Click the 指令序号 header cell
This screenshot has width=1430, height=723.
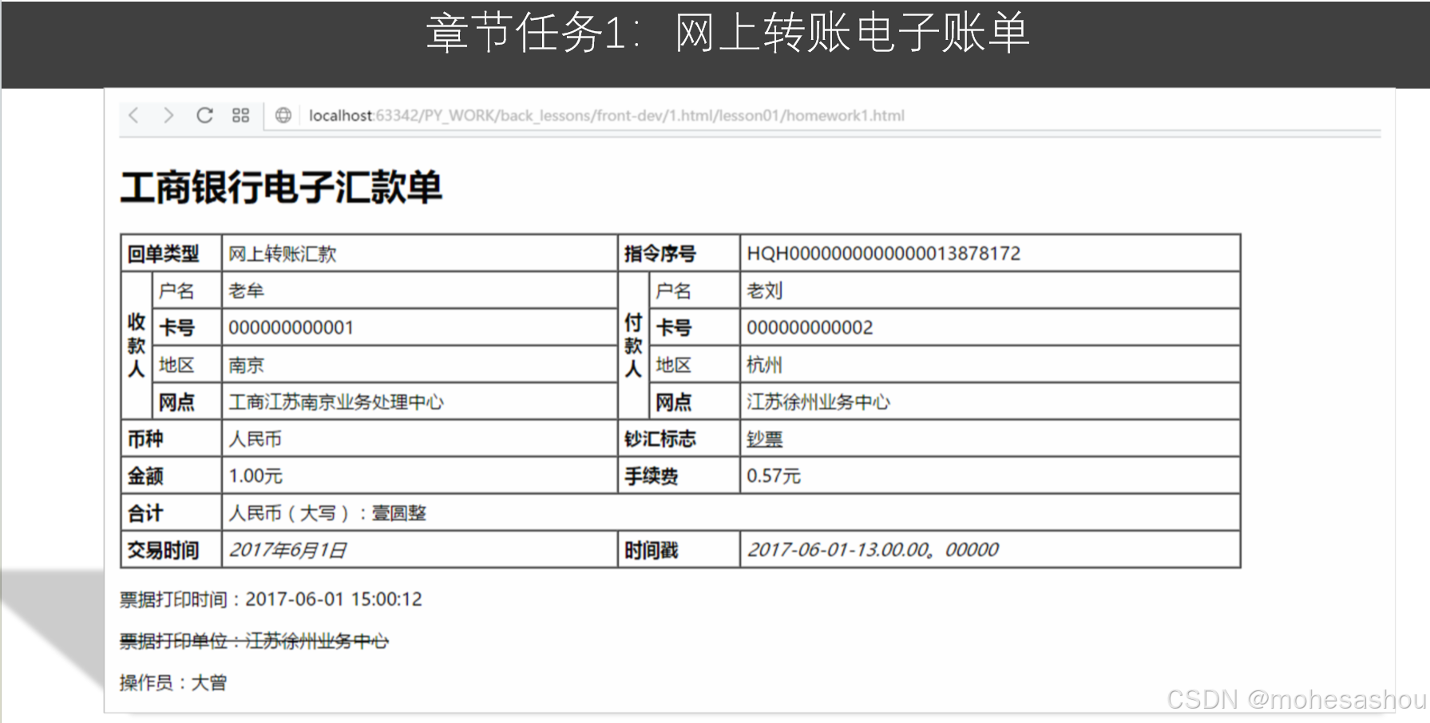coord(679,254)
